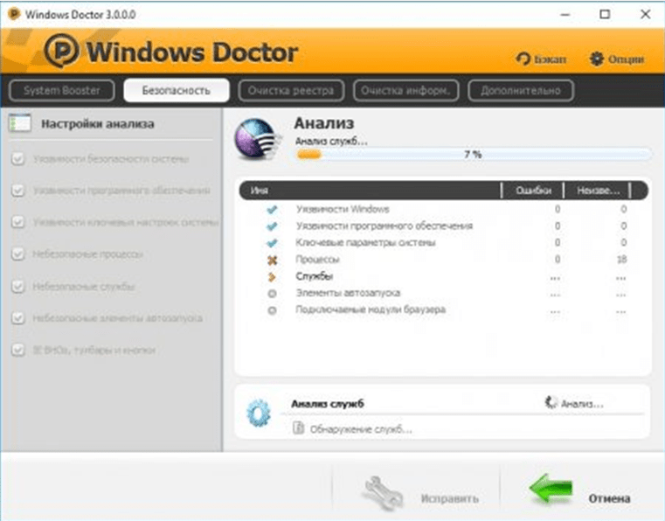Screen dimensions: 665x521
Task: Click the blue gear icon near Анализ служб
Action: 259,413
